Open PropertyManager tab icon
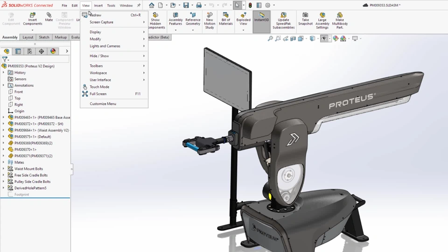The height and width of the screenshot is (252, 448). tap(18, 51)
